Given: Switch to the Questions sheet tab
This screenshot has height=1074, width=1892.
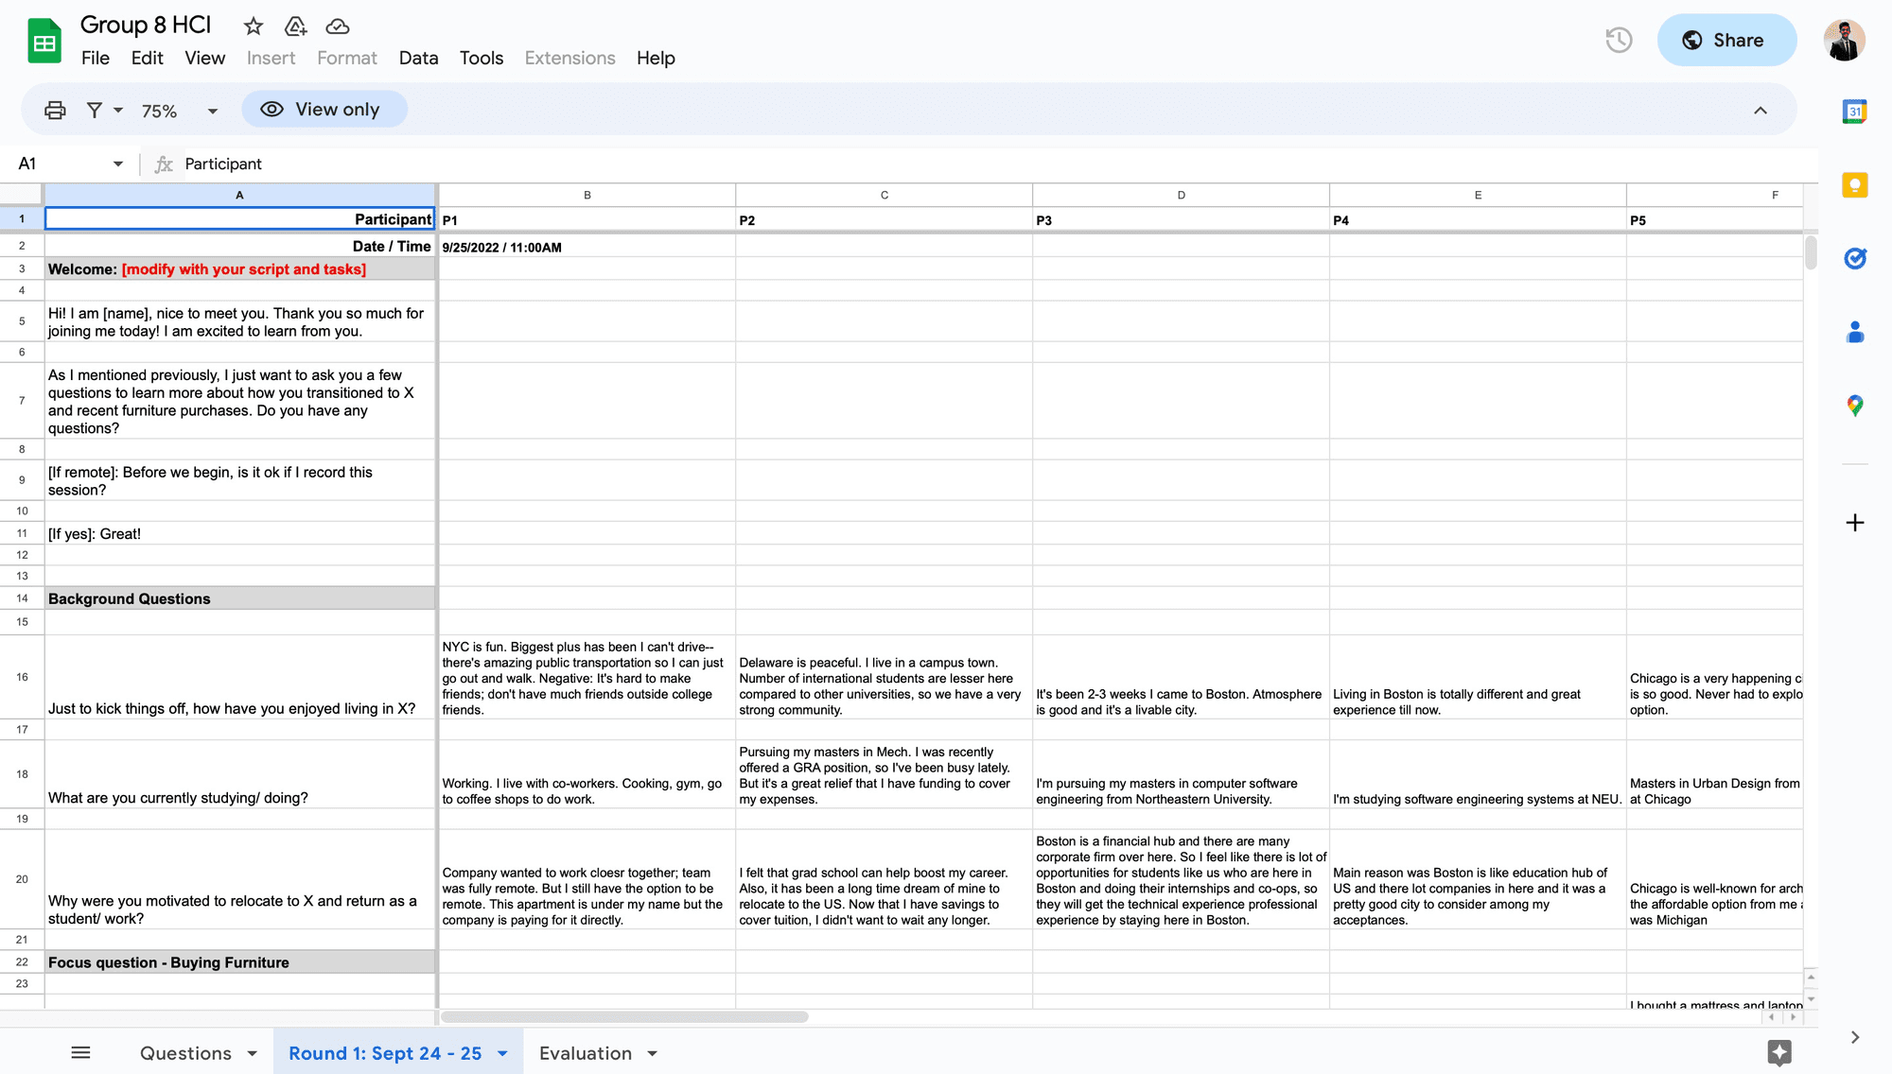Looking at the screenshot, I should (185, 1053).
